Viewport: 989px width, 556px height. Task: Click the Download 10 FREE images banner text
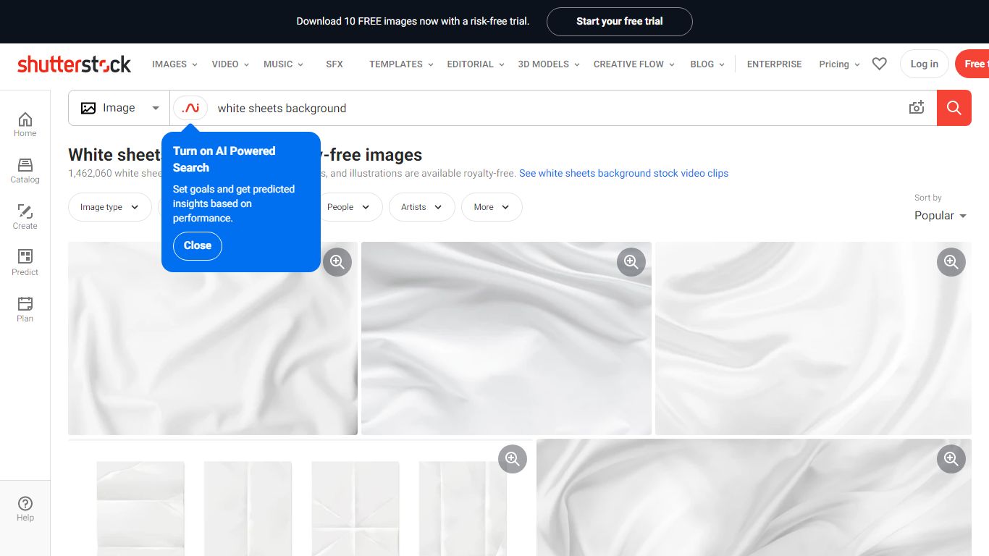tap(413, 21)
